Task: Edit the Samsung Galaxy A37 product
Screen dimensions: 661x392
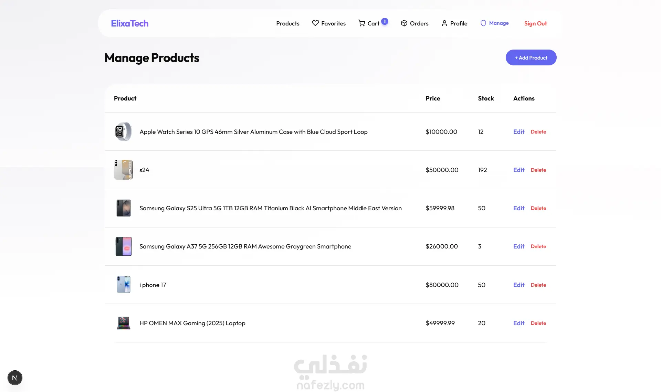Action: 519,246
